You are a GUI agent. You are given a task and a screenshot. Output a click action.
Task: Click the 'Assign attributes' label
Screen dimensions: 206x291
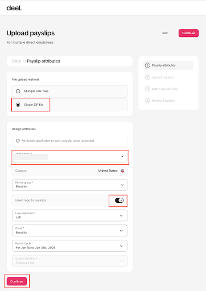[x=24, y=129]
